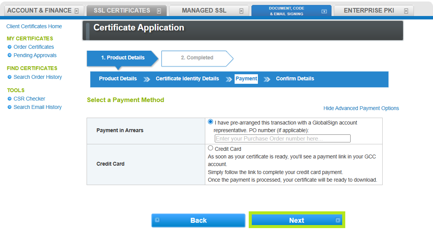This screenshot has height=230, width=433.
Task: Click the Pending Approvals bullet icon
Action: pyautogui.click(x=9, y=55)
